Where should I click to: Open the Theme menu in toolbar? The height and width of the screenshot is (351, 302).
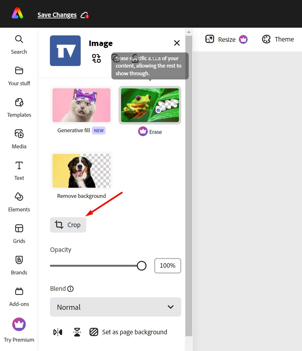coord(278,39)
